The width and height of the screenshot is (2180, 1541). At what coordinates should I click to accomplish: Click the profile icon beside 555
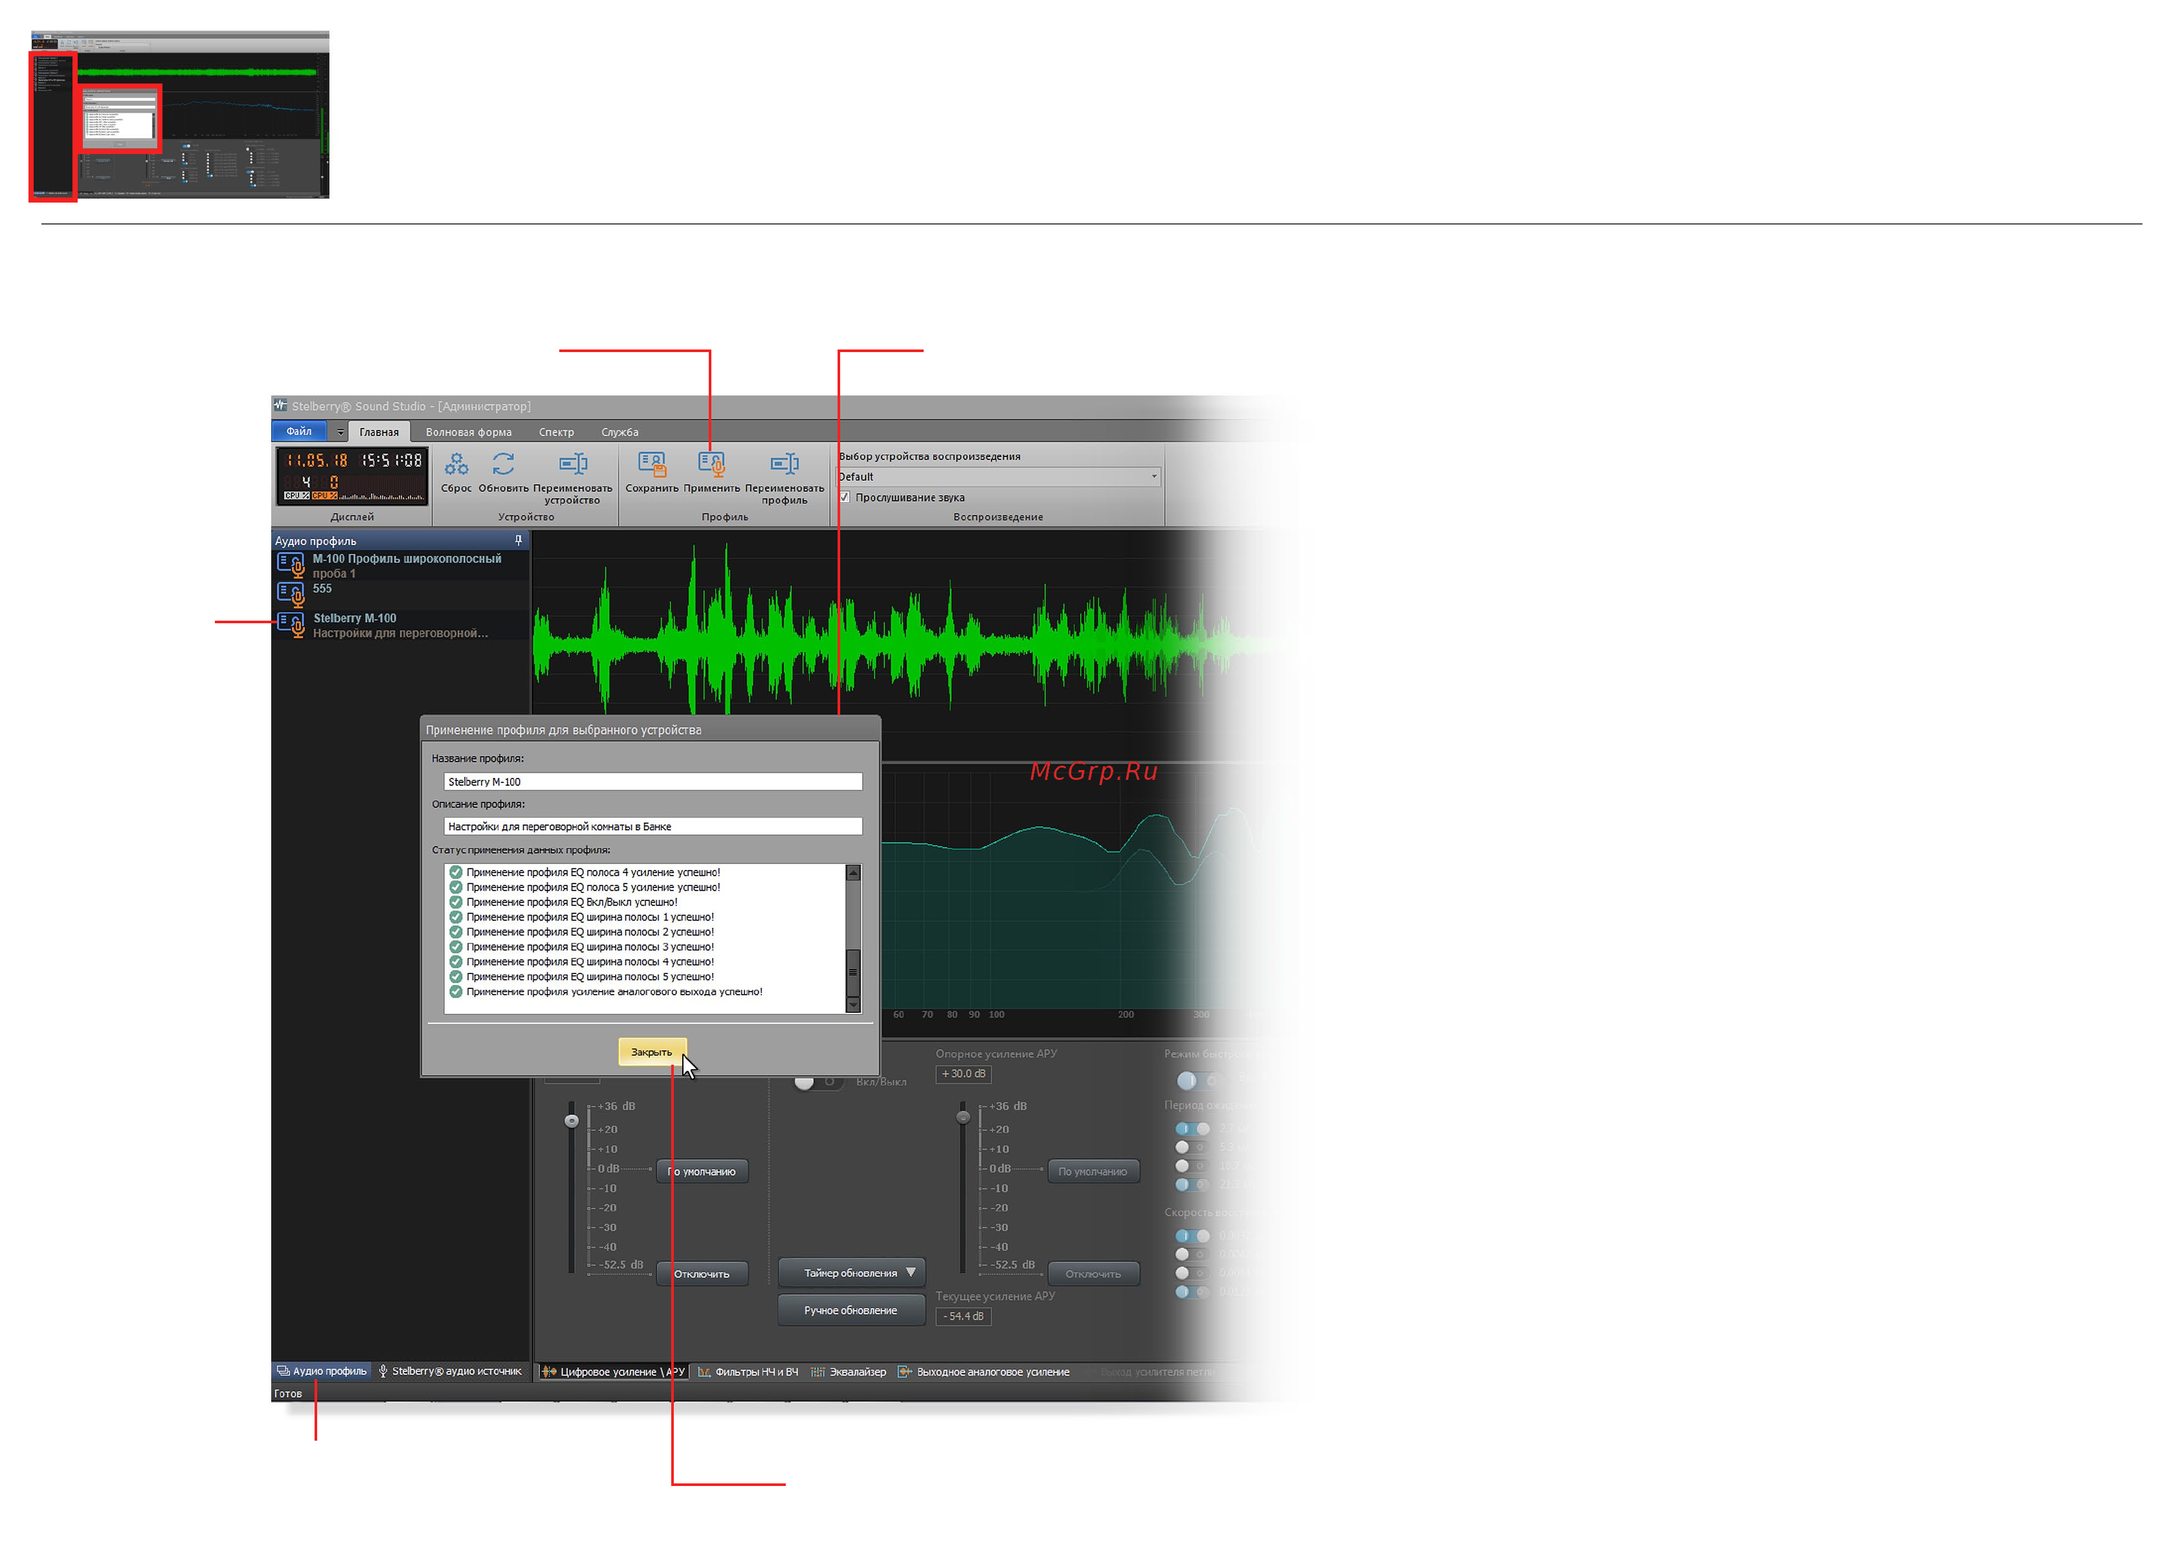pyautogui.click(x=291, y=595)
